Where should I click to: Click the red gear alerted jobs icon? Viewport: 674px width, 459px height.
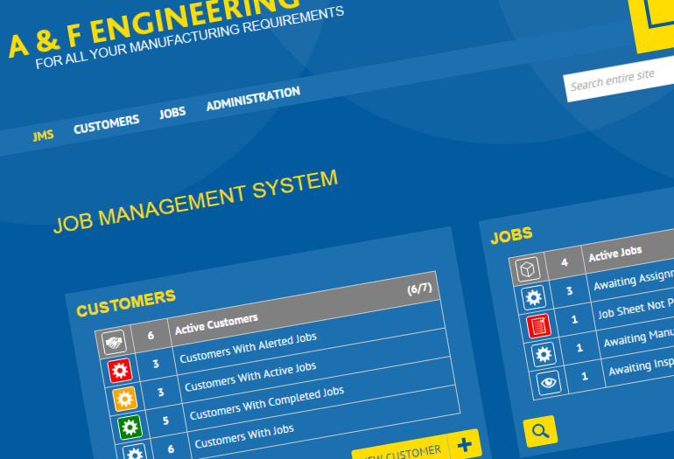120,372
